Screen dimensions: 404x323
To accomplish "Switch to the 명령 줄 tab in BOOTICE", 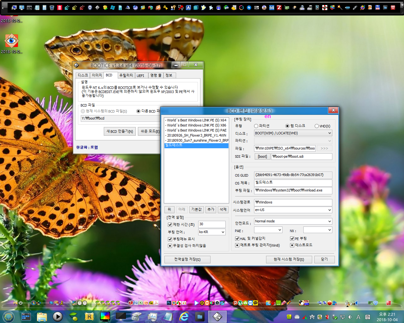I will (156, 75).
